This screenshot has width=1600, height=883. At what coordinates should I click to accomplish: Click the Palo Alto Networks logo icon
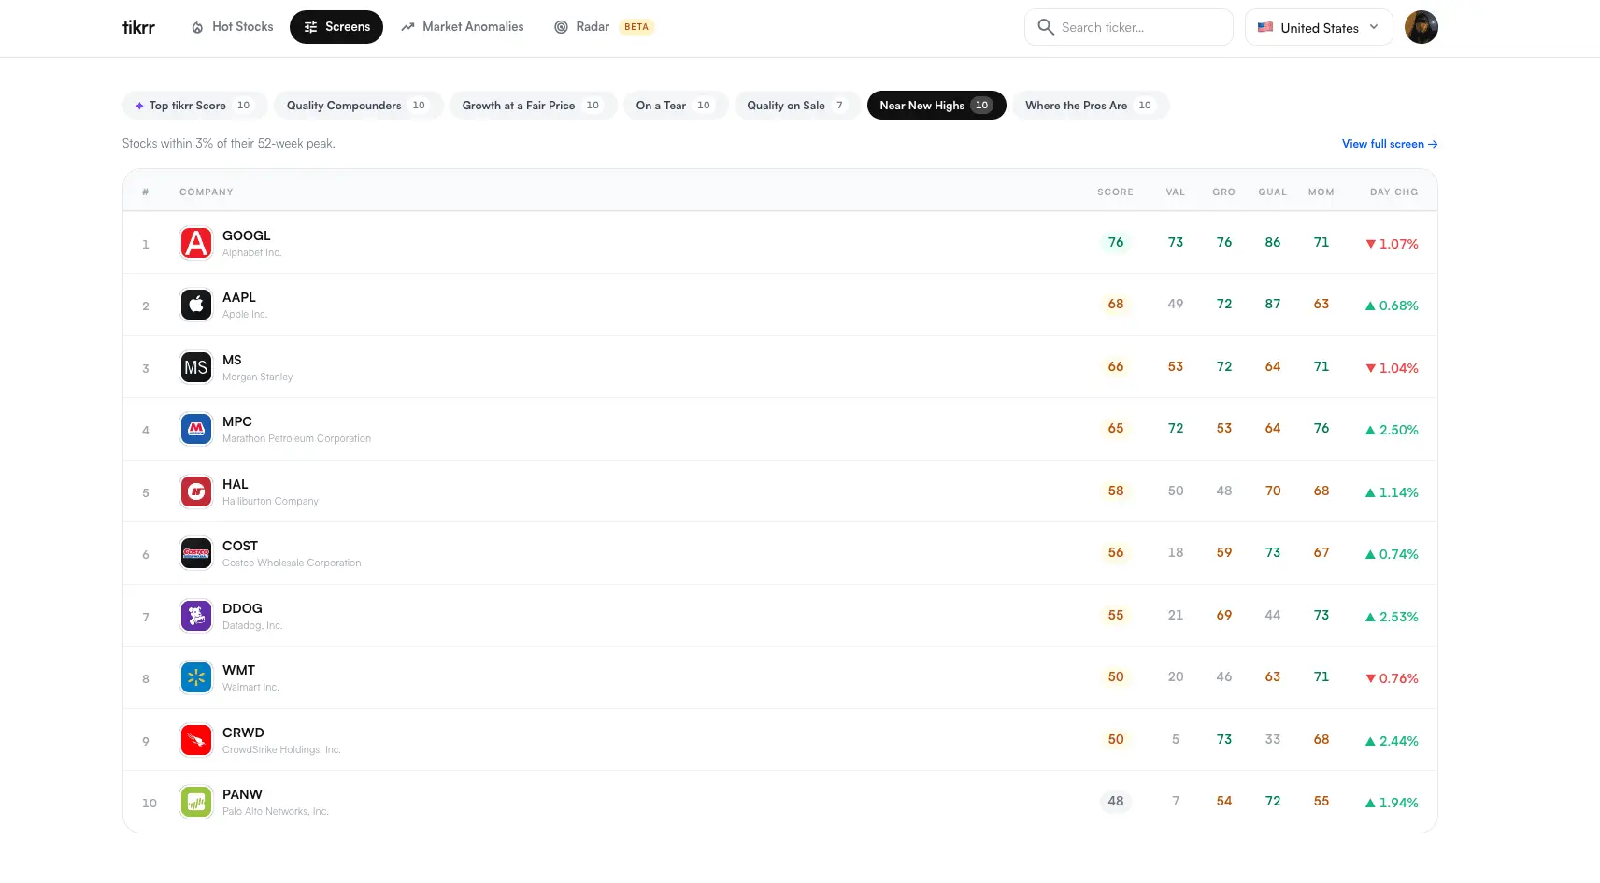196,802
